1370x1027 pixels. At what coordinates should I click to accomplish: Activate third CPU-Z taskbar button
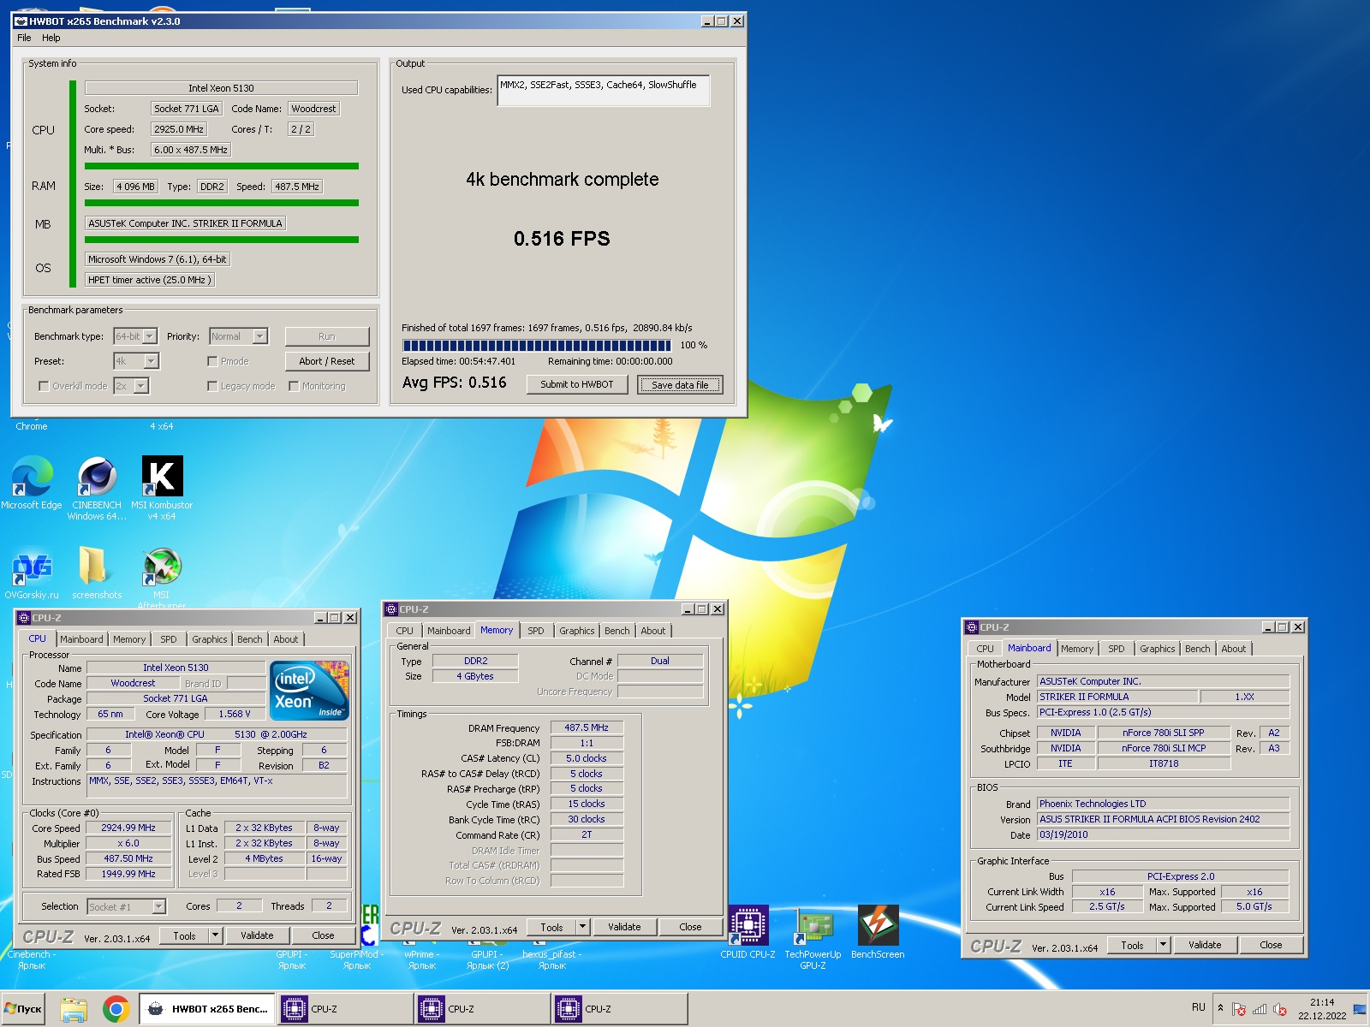point(619,1009)
